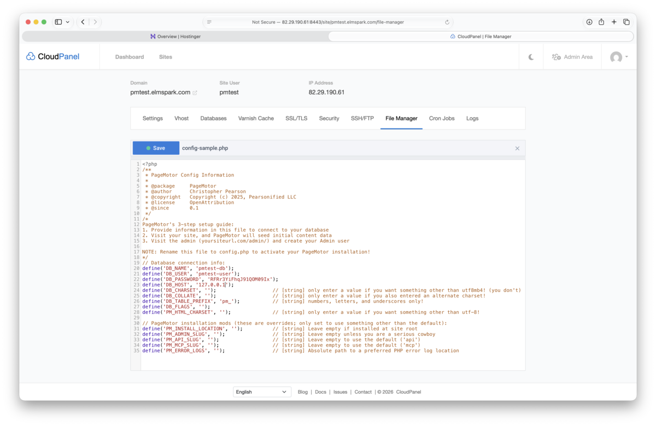Open the Blog footer link
656x426 pixels.
(x=303, y=392)
